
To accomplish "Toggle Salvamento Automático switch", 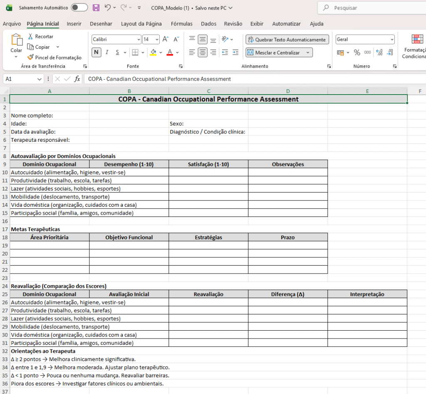I will pyautogui.click(x=79, y=8).
